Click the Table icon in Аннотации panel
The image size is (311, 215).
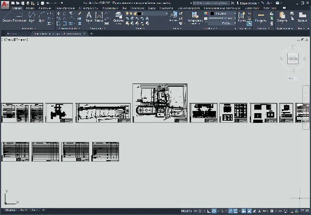tap(107, 23)
